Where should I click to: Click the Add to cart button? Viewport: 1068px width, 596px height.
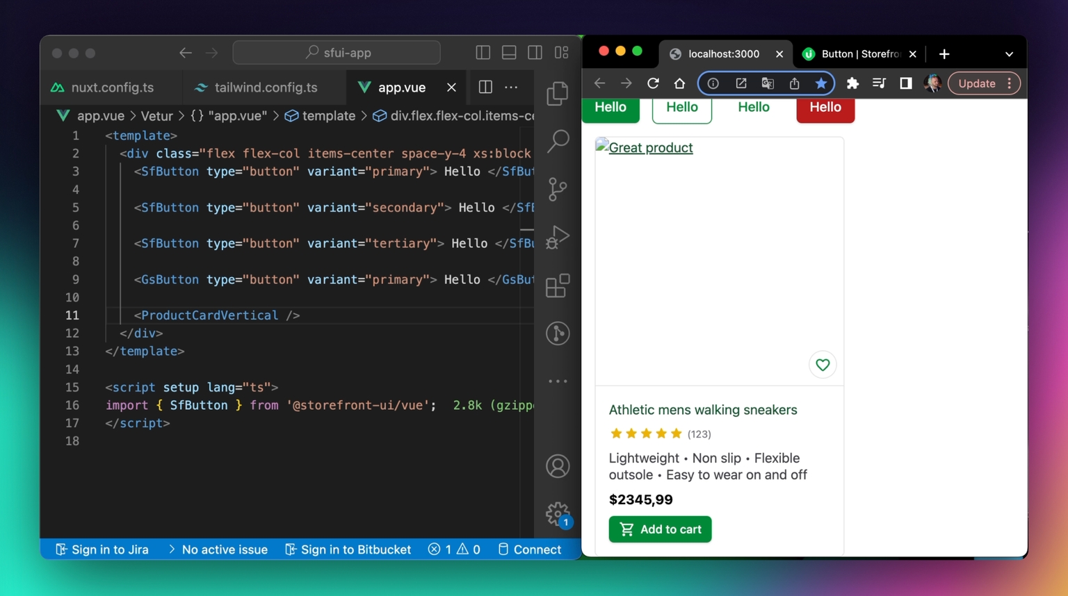(660, 529)
